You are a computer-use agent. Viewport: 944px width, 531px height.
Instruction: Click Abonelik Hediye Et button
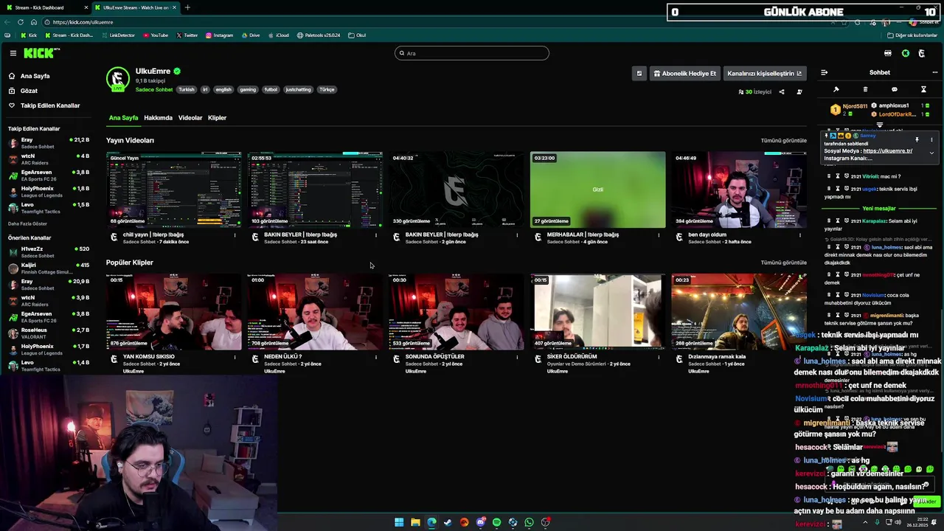click(x=685, y=73)
